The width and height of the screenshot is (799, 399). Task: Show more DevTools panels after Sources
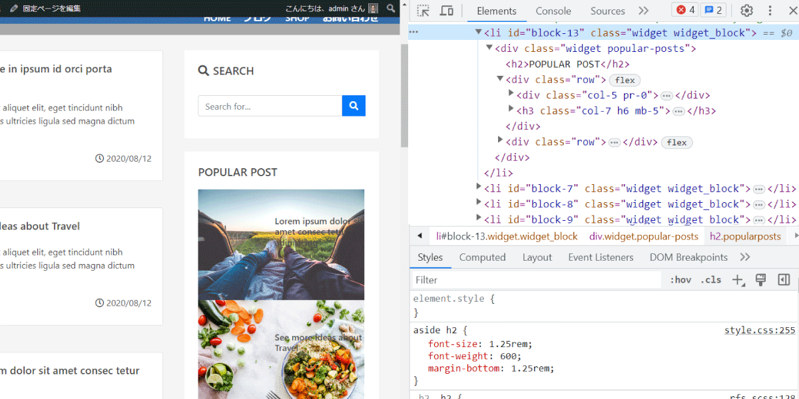643,11
